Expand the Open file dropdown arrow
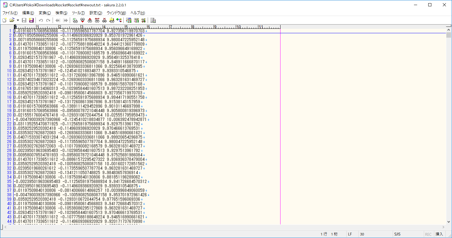Viewport: 452px width, 238px height. [x=18, y=20]
